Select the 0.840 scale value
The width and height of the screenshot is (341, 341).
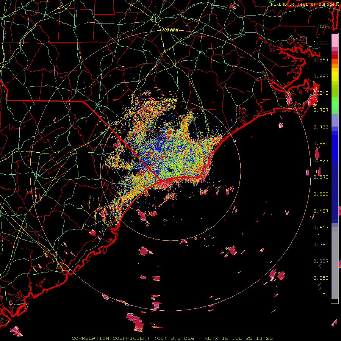(x=321, y=93)
